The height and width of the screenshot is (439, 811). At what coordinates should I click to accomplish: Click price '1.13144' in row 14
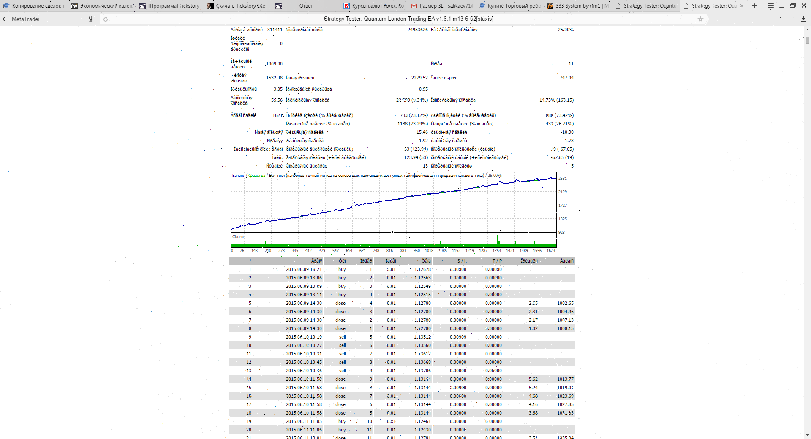[x=422, y=379]
